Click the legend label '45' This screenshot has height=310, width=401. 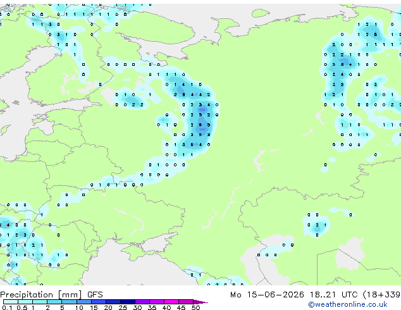[x=181, y=307]
